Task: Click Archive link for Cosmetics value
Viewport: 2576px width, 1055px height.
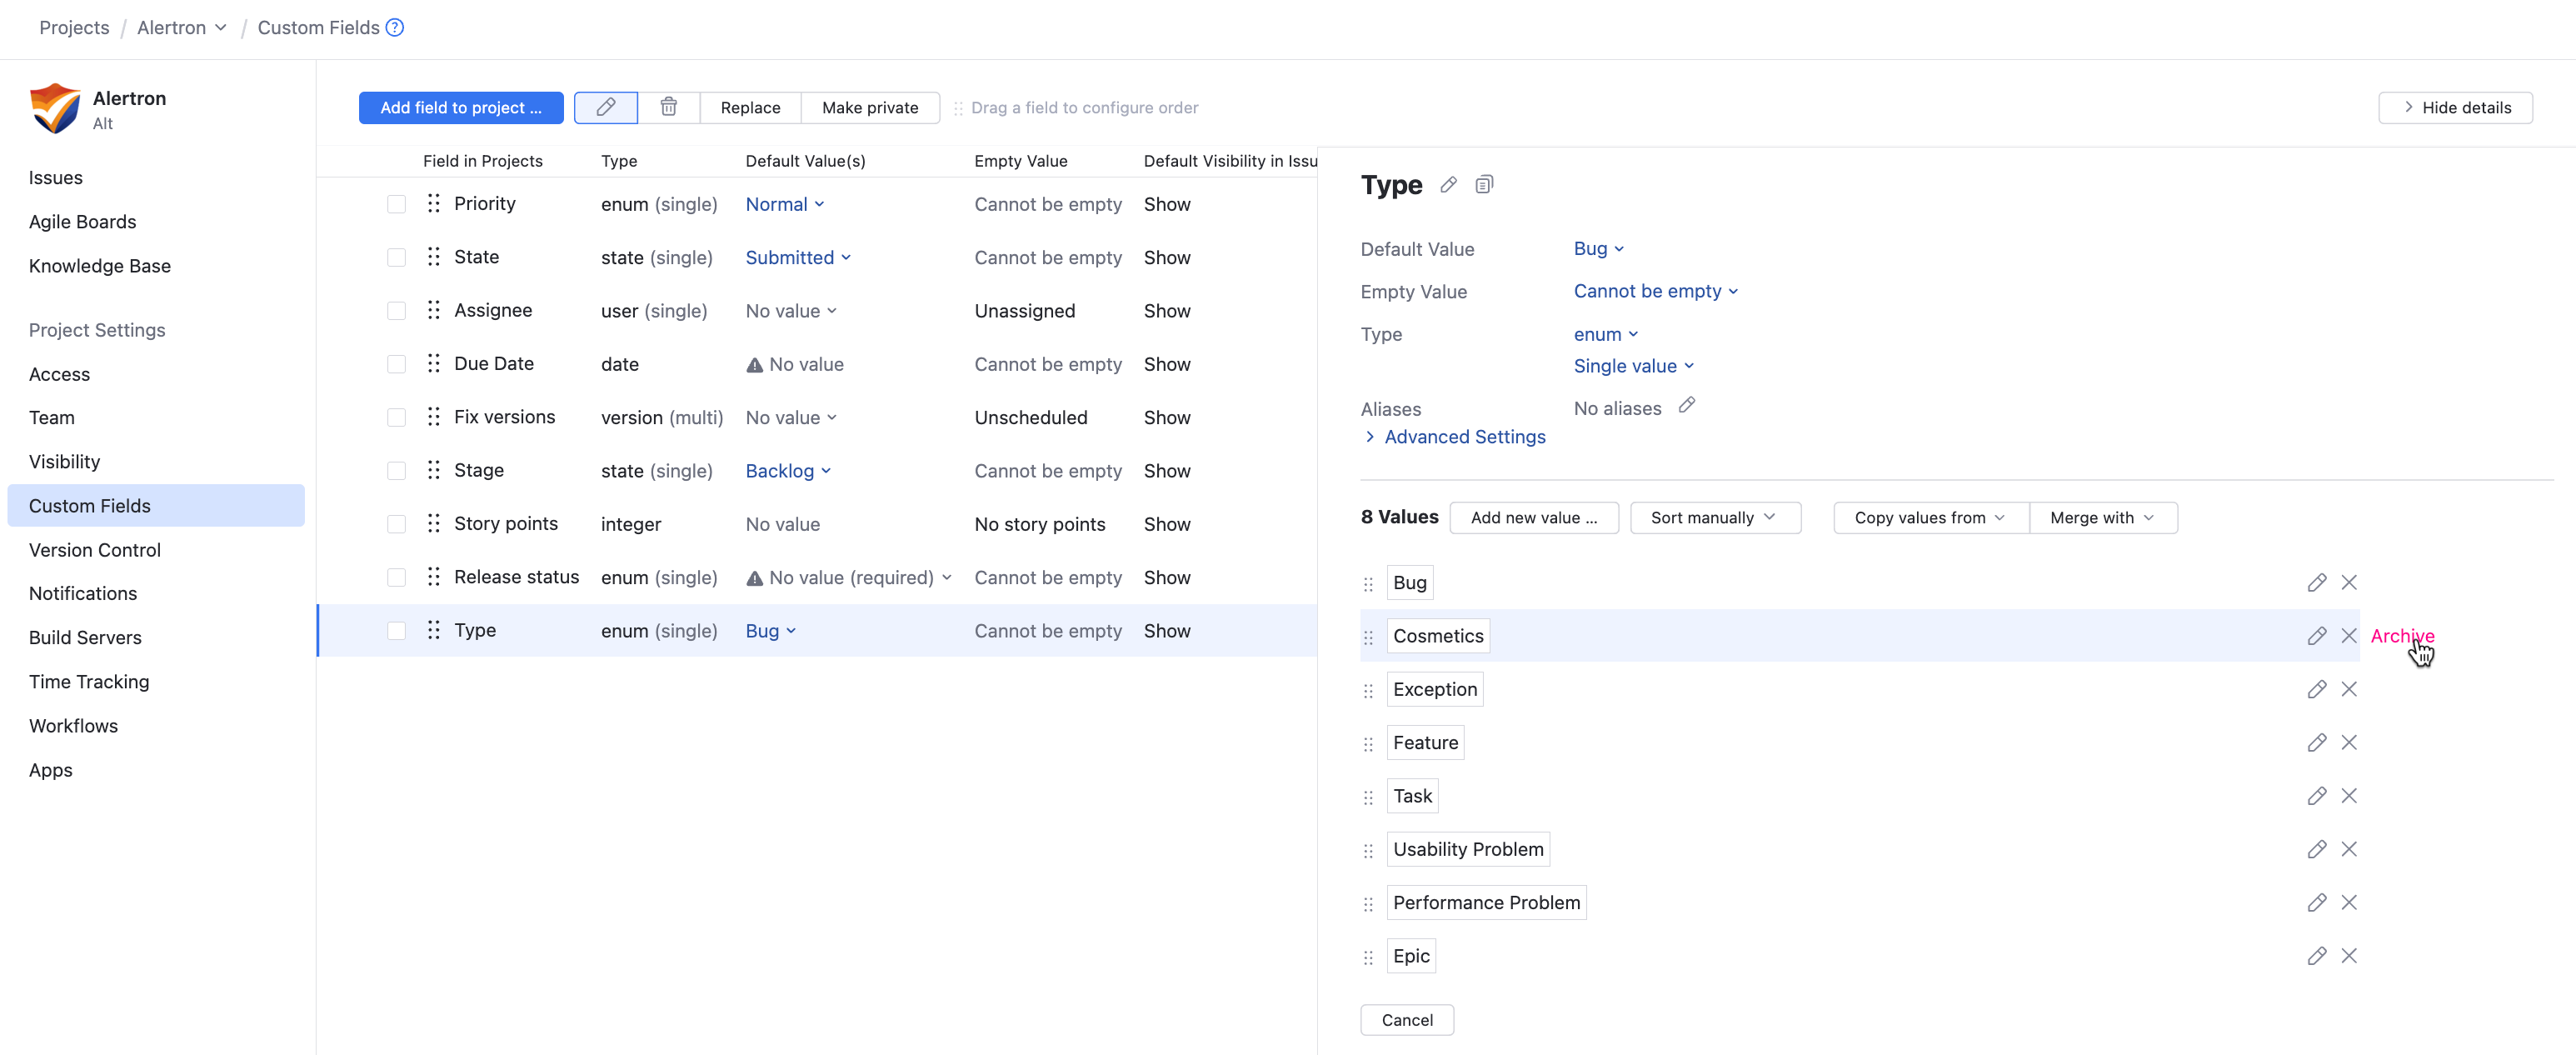Action: [2401, 636]
